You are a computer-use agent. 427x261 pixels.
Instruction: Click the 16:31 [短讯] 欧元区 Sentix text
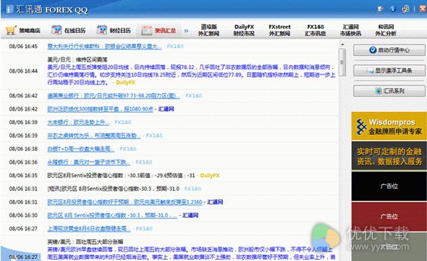click(114, 189)
